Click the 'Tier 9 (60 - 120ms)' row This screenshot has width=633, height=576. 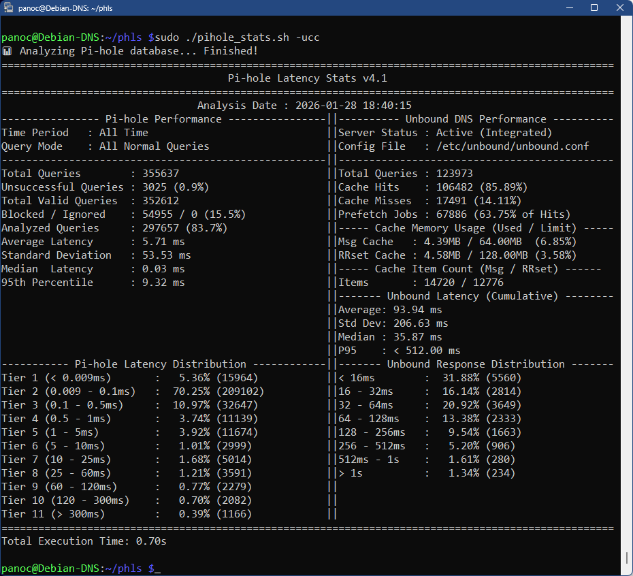[127, 487]
